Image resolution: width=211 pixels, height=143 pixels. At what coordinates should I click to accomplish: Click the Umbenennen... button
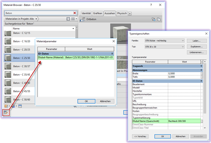tap(197, 52)
